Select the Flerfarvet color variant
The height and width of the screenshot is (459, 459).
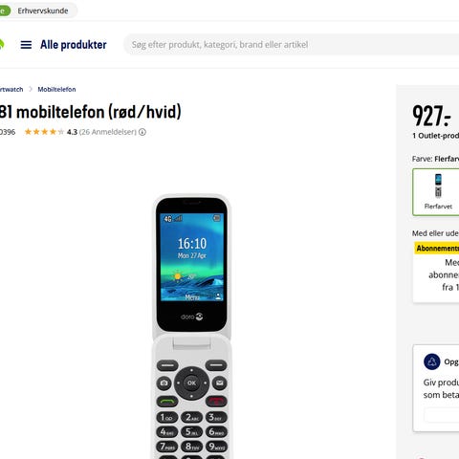click(437, 192)
